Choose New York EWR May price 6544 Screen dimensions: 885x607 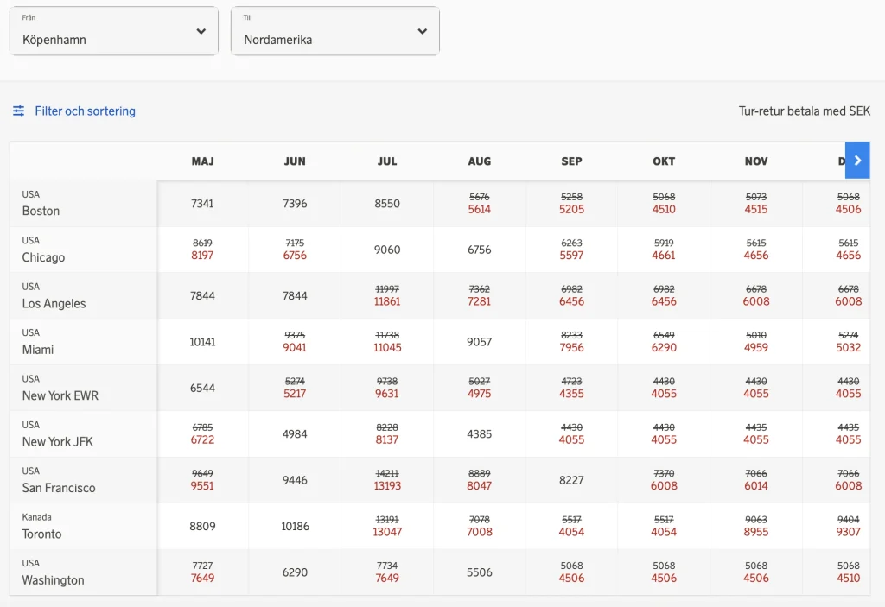click(202, 389)
